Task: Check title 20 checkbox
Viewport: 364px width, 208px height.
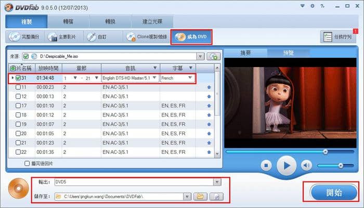Action: (x=18, y=134)
